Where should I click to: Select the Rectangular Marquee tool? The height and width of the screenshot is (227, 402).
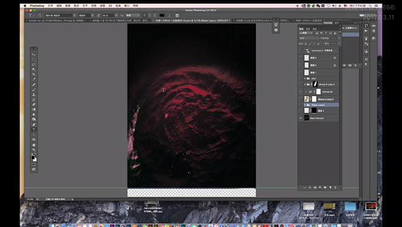(x=34, y=59)
